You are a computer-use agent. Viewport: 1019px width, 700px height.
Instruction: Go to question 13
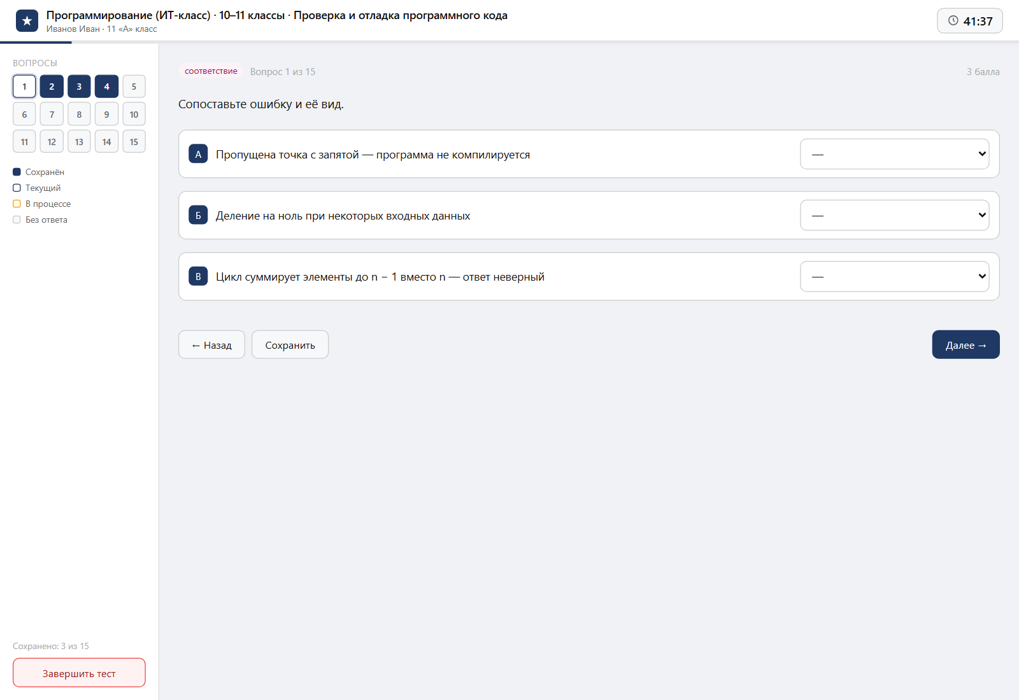click(79, 142)
